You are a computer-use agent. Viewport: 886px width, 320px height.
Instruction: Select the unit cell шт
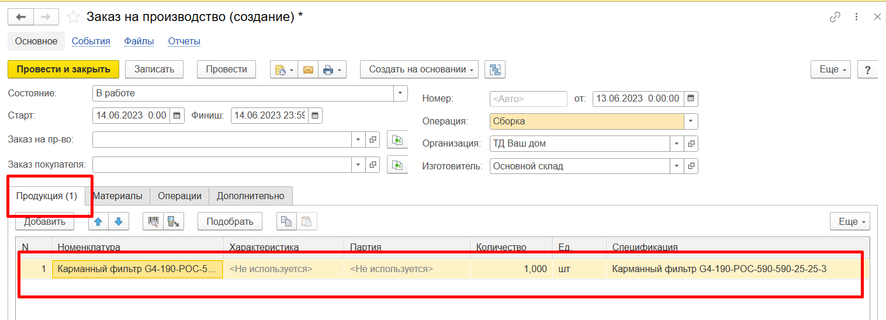click(579, 269)
